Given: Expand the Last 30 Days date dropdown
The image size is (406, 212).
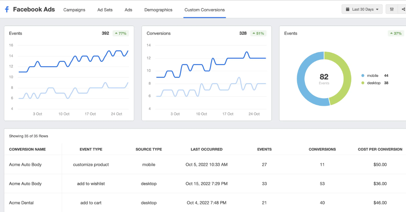Looking at the screenshot, I should pyautogui.click(x=362, y=9).
